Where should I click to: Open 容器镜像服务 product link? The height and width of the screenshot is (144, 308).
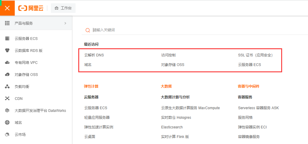(249, 137)
